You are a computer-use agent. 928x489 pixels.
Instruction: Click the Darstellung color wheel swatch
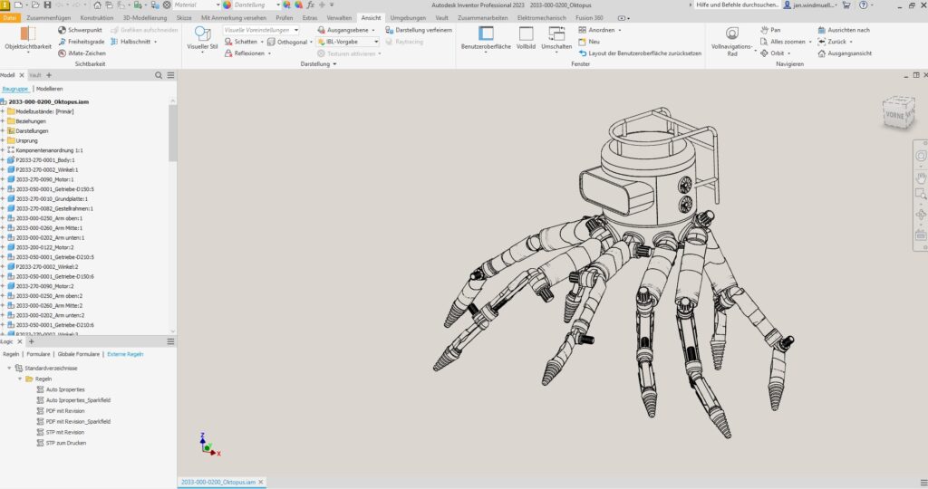227,5
